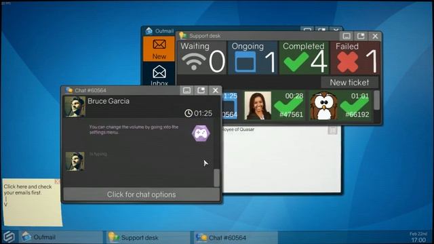The image size is (434, 244).
Task: Click the Chat #60564 title bar icon
Action: pos(69,90)
